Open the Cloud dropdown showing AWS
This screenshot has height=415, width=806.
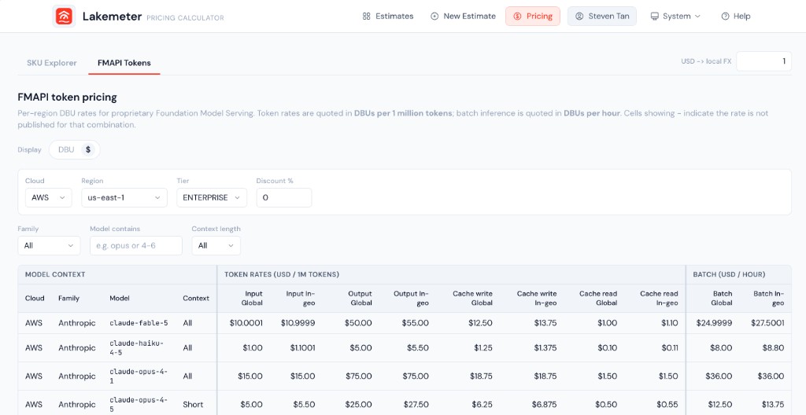click(x=48, y=197)
